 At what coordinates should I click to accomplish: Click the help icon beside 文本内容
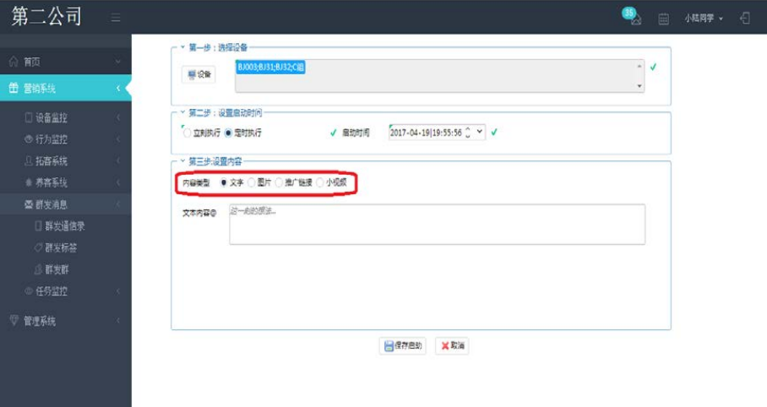213,214
